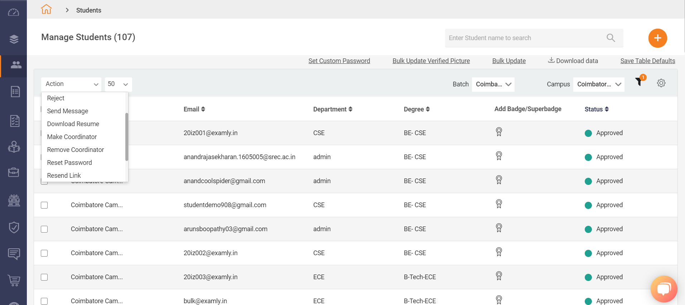Viewport: 685px width, 305px height.
Task: Open the chat message icon in sidebar
Action: [x=14, y=254]
